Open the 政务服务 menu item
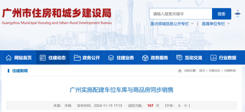 [x=155, y=58]
